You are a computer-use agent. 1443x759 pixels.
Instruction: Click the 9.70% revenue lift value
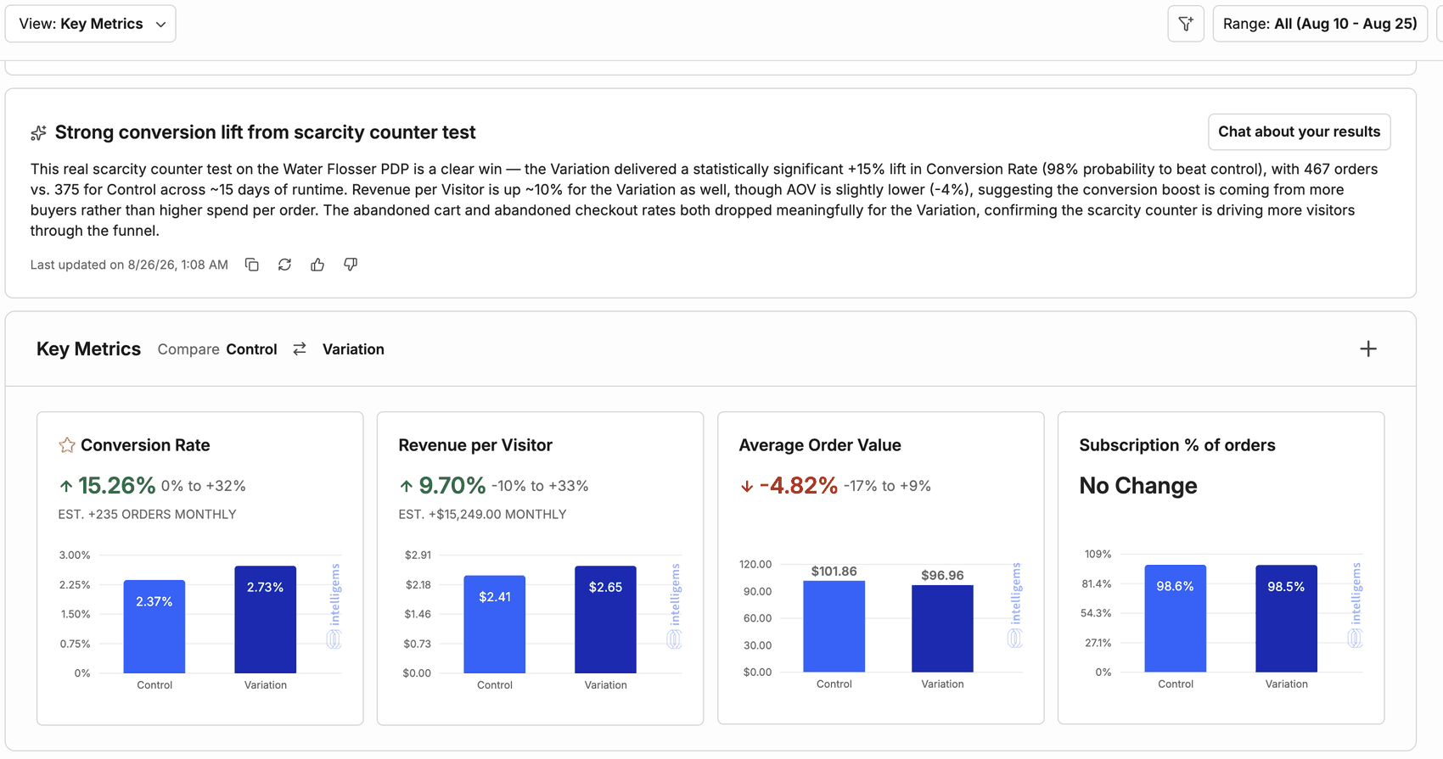[452, 486]
